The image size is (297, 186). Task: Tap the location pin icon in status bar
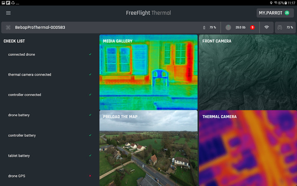[x=271, y=3]
